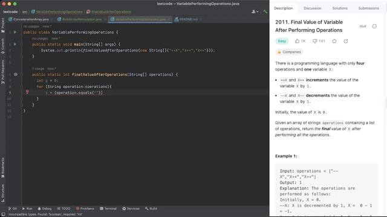This screenshot has width=387, height=217.
Task: Collapse the main method via fold marker
Action: 22,44
